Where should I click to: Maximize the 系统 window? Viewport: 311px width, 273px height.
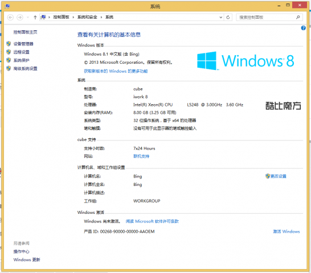pyautogui.click(x=288, y=5)
